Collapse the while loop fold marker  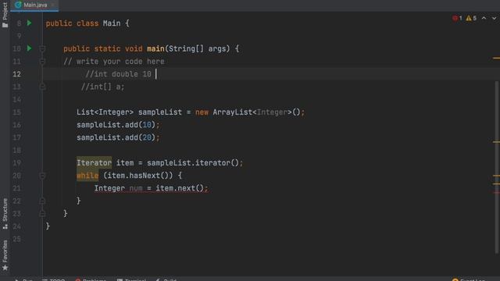click(x=42, y=176)
